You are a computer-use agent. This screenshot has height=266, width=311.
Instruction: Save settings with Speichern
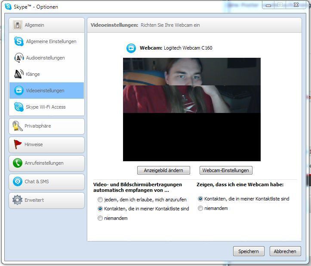249,251
